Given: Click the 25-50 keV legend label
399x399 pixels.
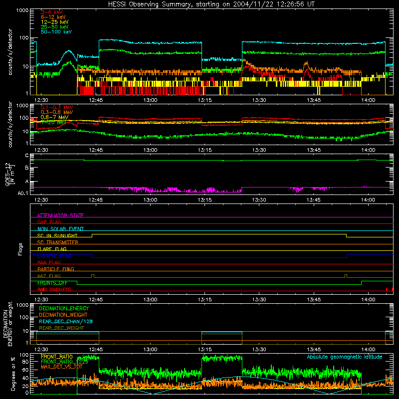Looking at the screenshot, I should [54, 27].
